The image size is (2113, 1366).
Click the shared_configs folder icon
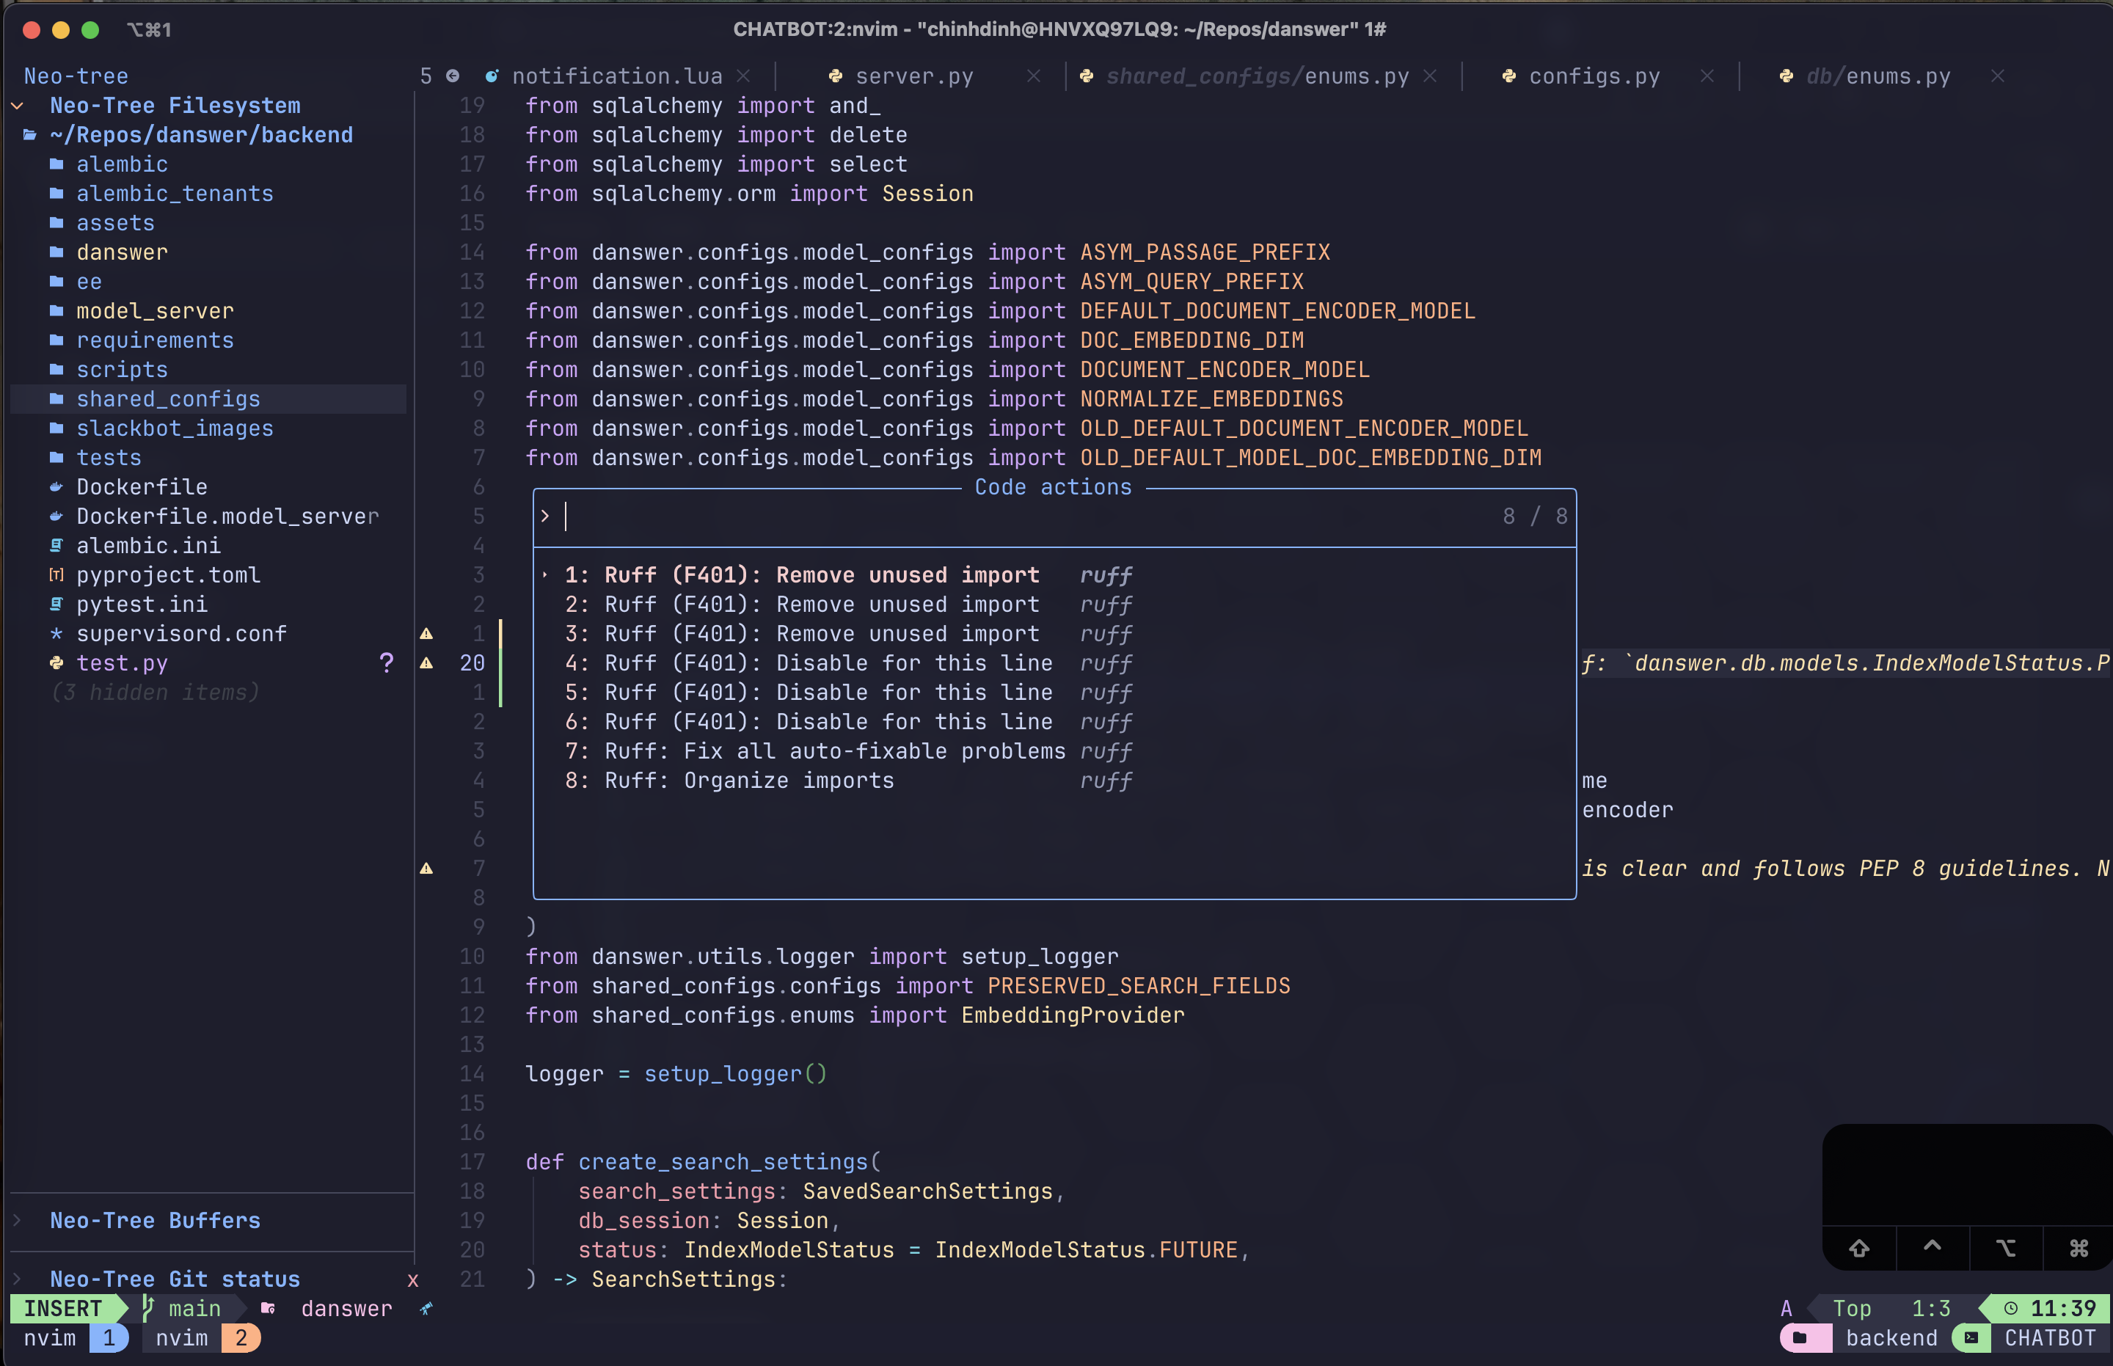pos(56,399)
